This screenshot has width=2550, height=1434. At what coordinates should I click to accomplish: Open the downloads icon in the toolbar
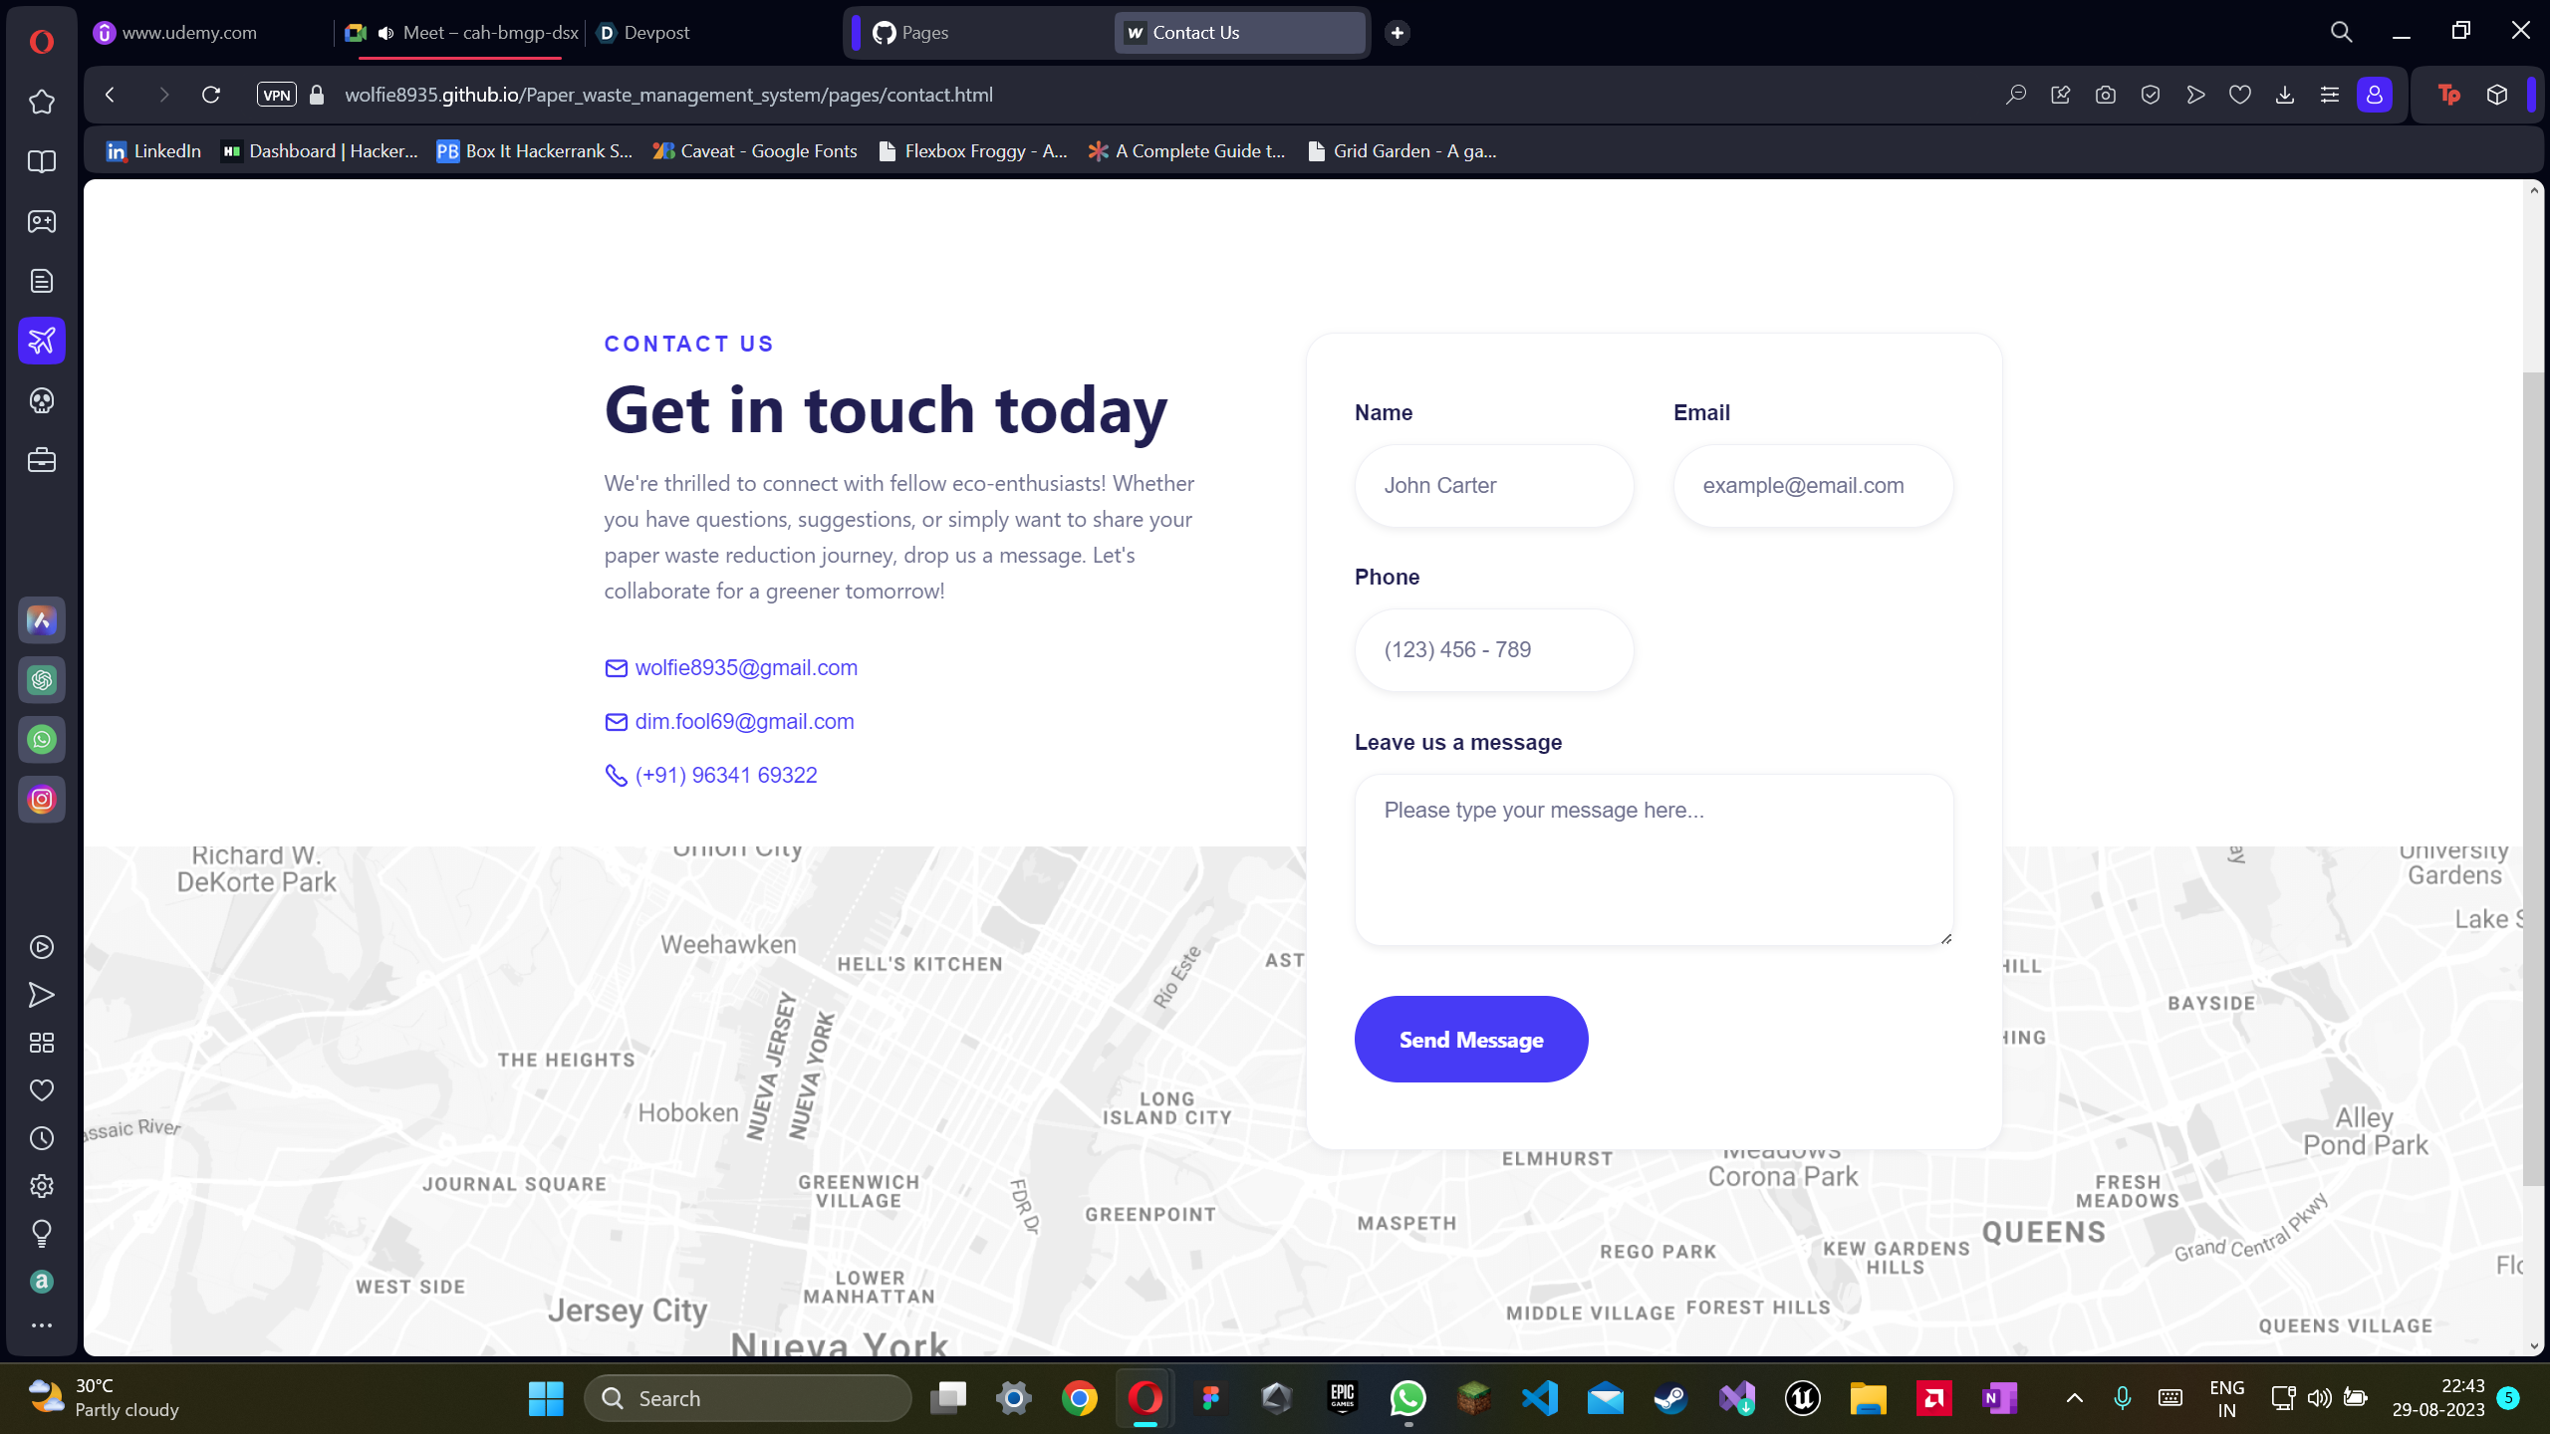(2284, 95)
